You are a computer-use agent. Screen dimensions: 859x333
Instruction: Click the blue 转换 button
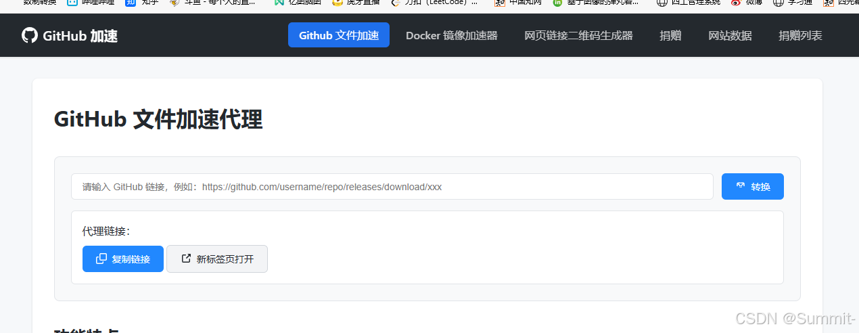tap(753, 187)
